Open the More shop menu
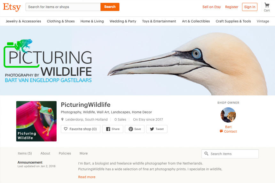This screenshot has height=183, width=275. [x=83, y=153]
